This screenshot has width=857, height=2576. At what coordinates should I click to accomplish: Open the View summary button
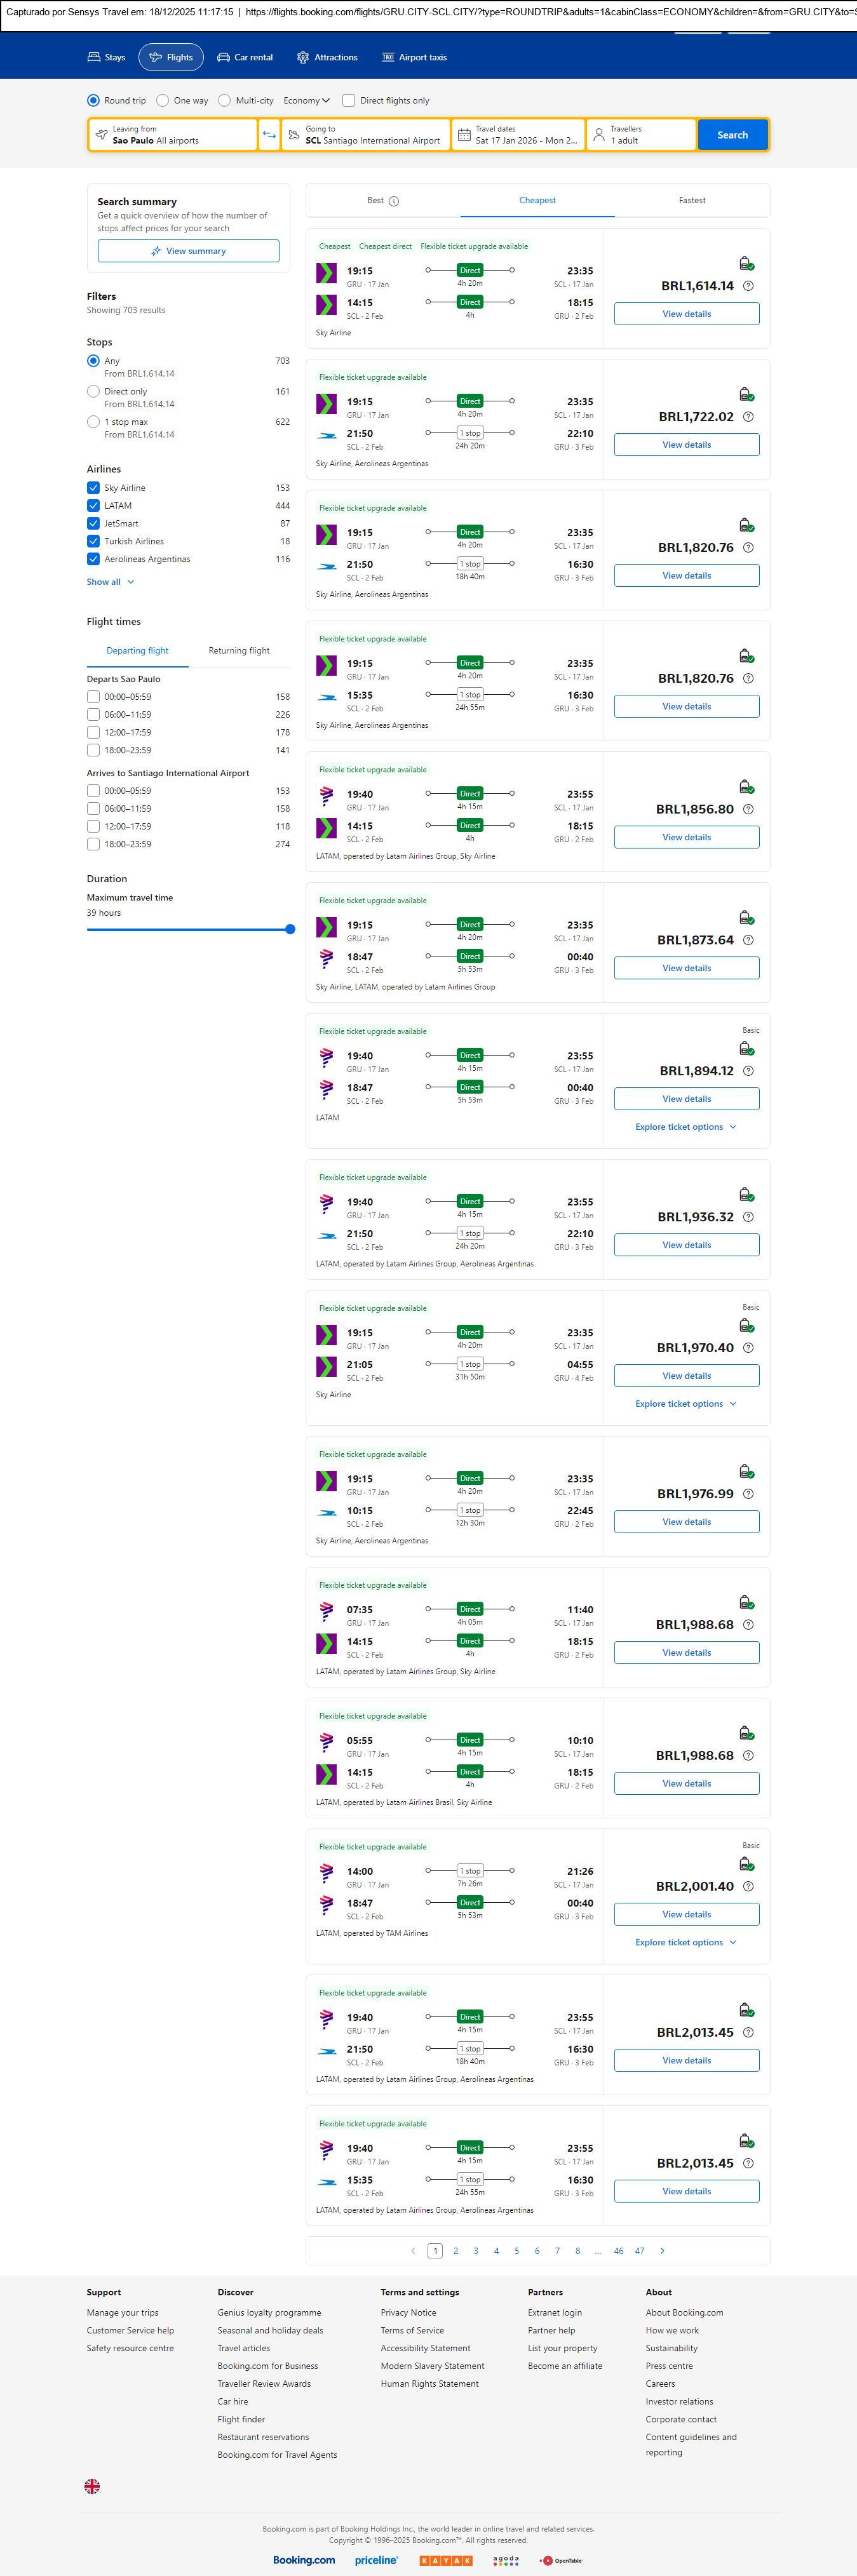click(188, 251)
